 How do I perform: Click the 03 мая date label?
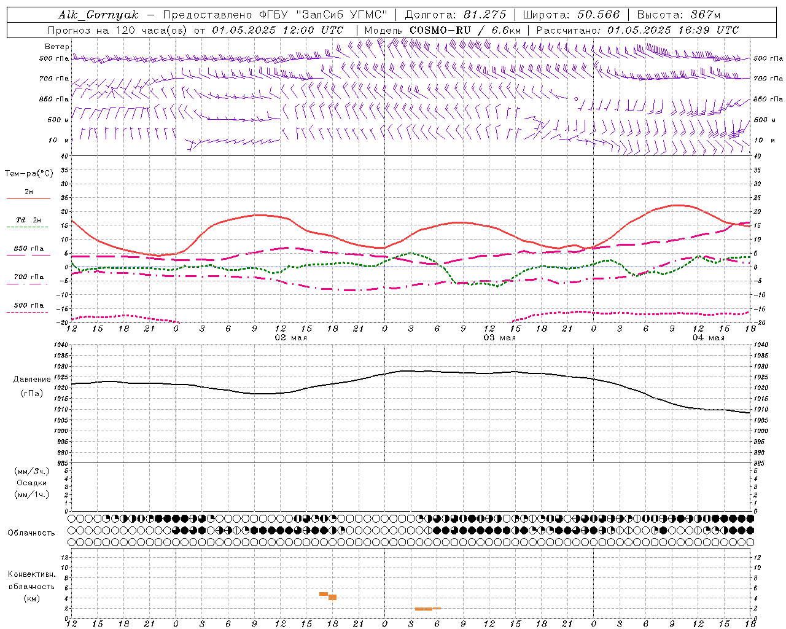[499, 338]
